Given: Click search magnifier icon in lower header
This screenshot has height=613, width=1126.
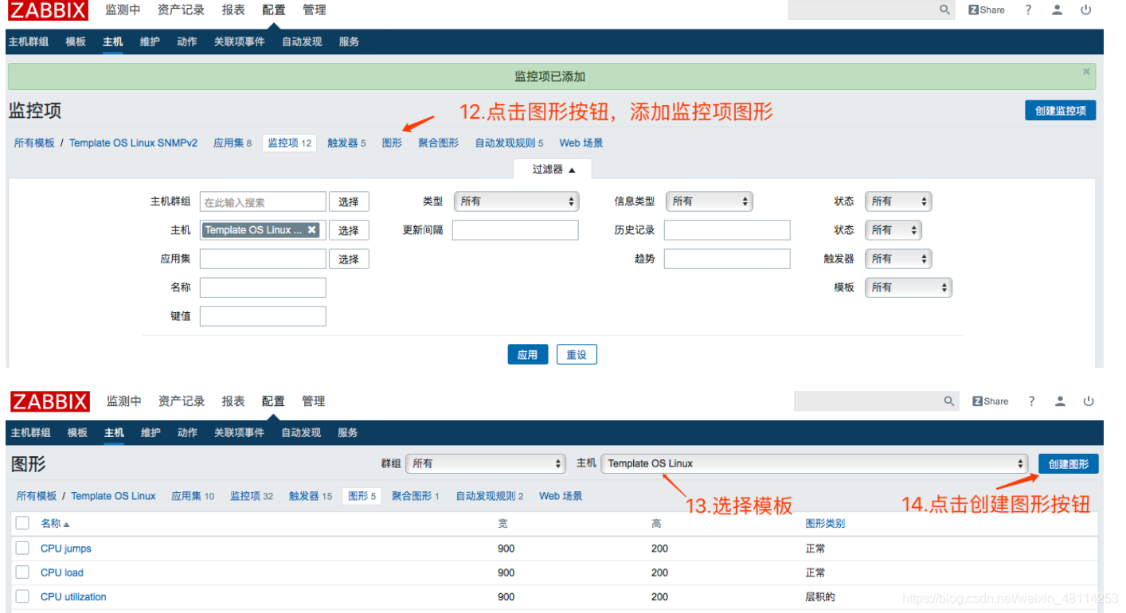Looking at the screenshot, I should pyautogui.click(x=949, y=401).
